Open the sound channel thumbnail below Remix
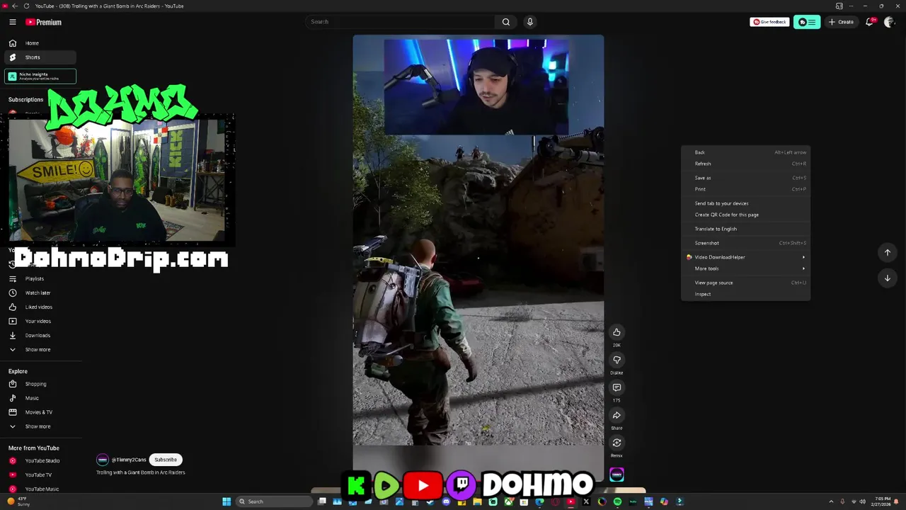 pos(617,475)
